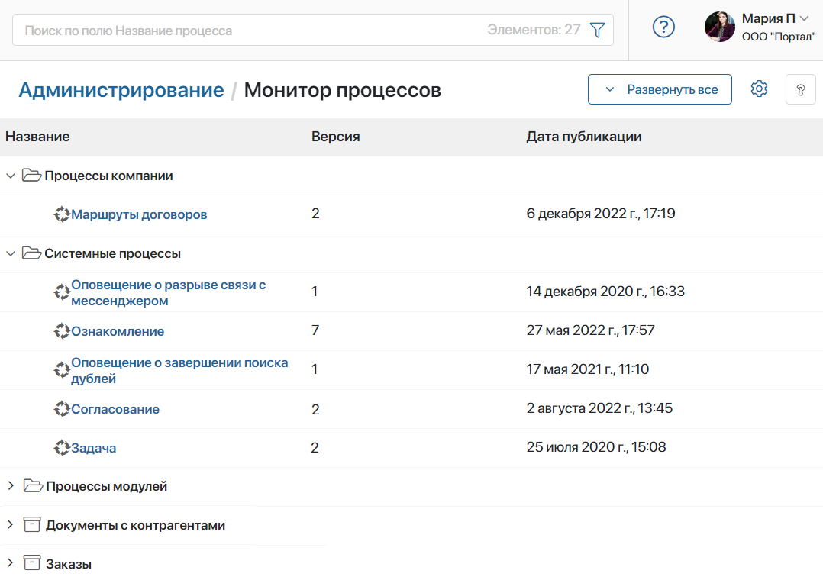This screenshot has width=823, height=580.
Task: Select the Процессы модулей label
Action: point(107,487)
